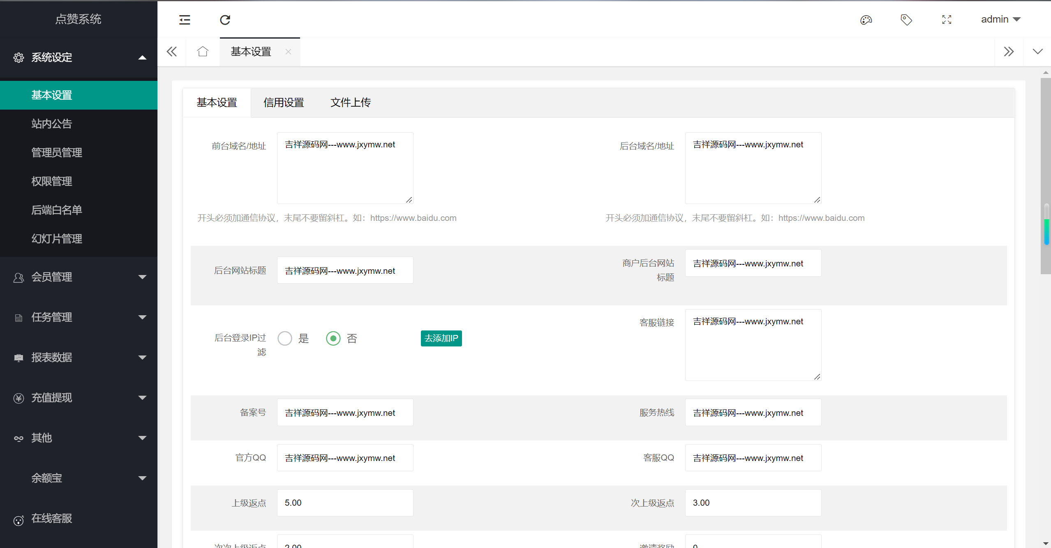Focus the 次上级返点 input with 3.00

click(x=753, y=503)
